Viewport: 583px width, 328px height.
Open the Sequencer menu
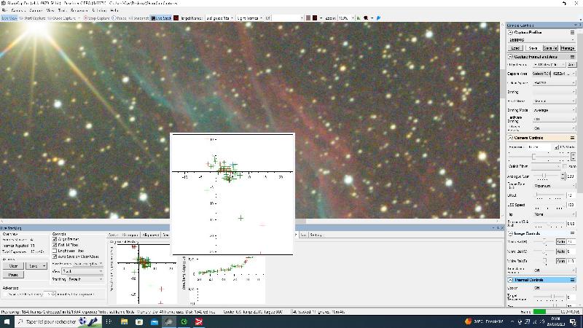click(79, 10)
